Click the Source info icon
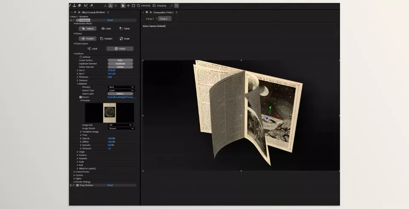The image size is (409, 209). (81, 97)
